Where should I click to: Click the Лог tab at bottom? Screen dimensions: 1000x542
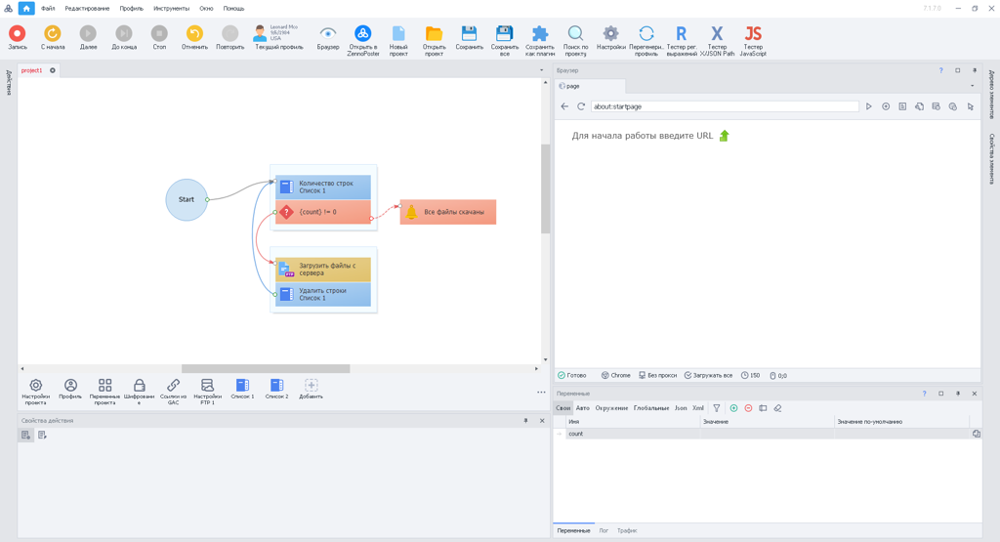click(x=604, y=530)
